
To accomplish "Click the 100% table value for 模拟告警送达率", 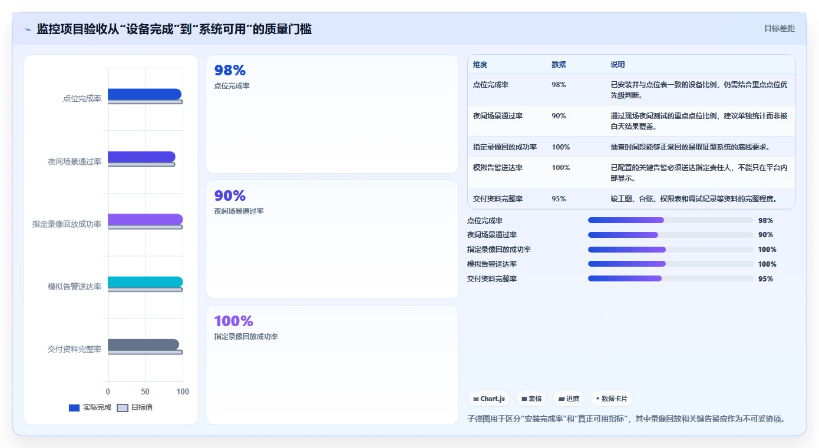I will tap(561, 168).
